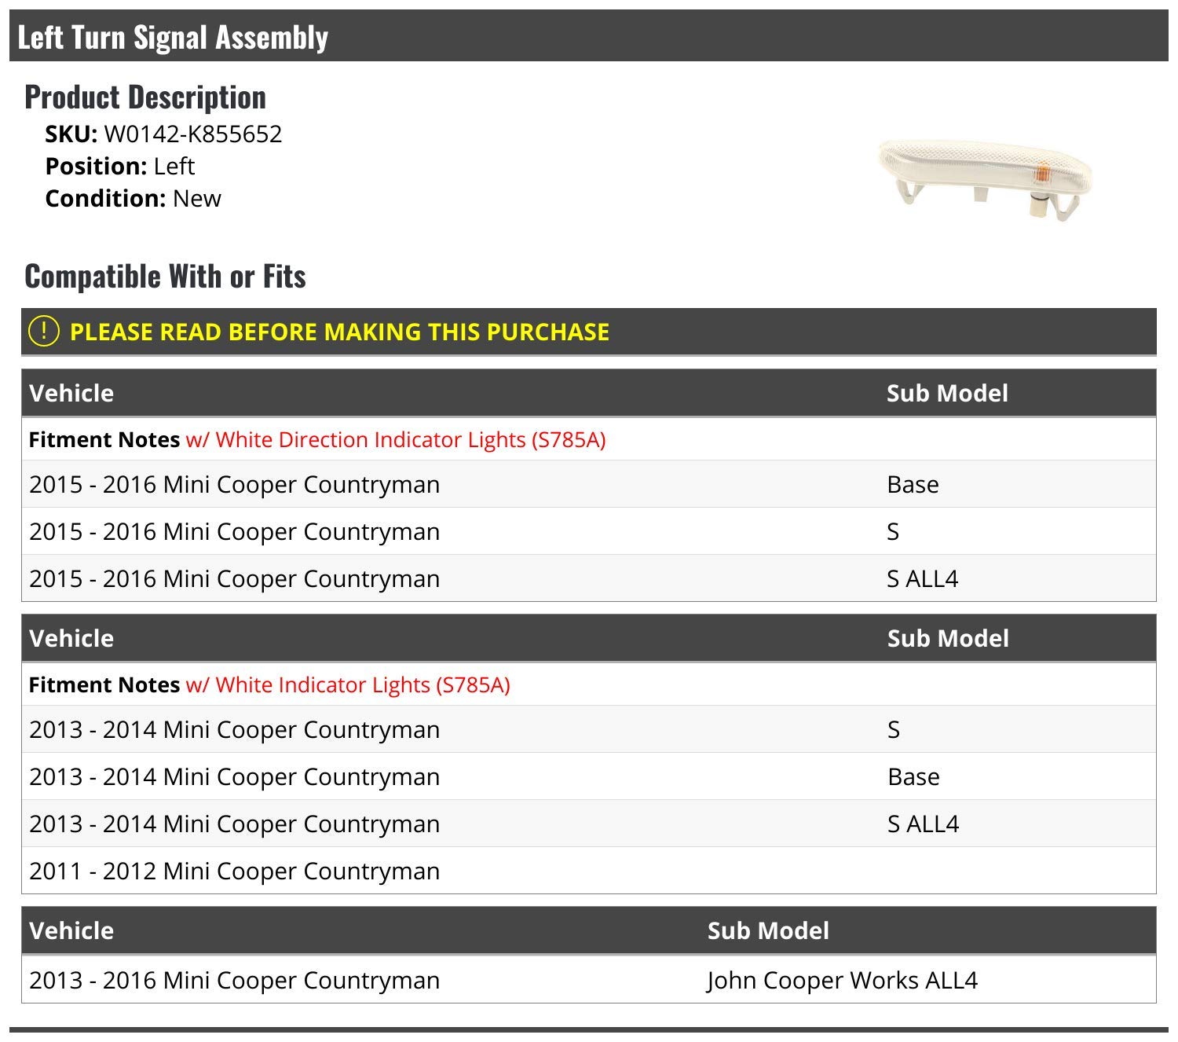This screenshot has height=1042, width=1178.
Task: Select the Compatible With or Fits heading
Action: (165, 277)
